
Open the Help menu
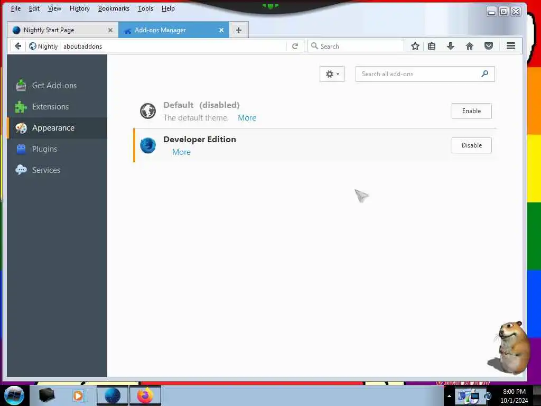(x=168, y=8)
